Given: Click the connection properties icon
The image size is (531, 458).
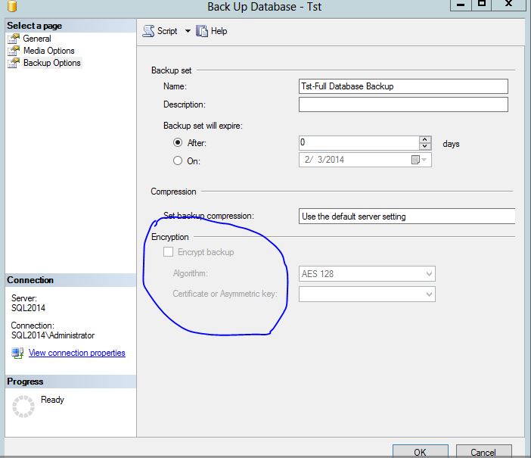Looking at the screenshot, I should [x=17, y=354].
